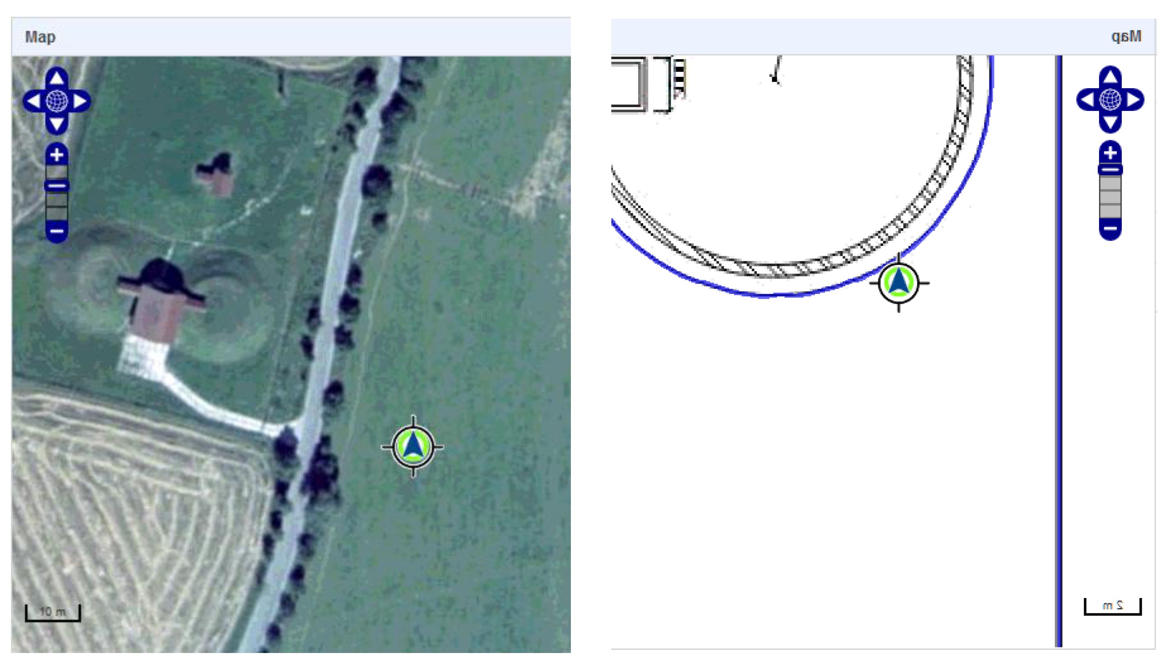Pan left in the satellite map
The image size is (1169, 668).
[34, 101]
